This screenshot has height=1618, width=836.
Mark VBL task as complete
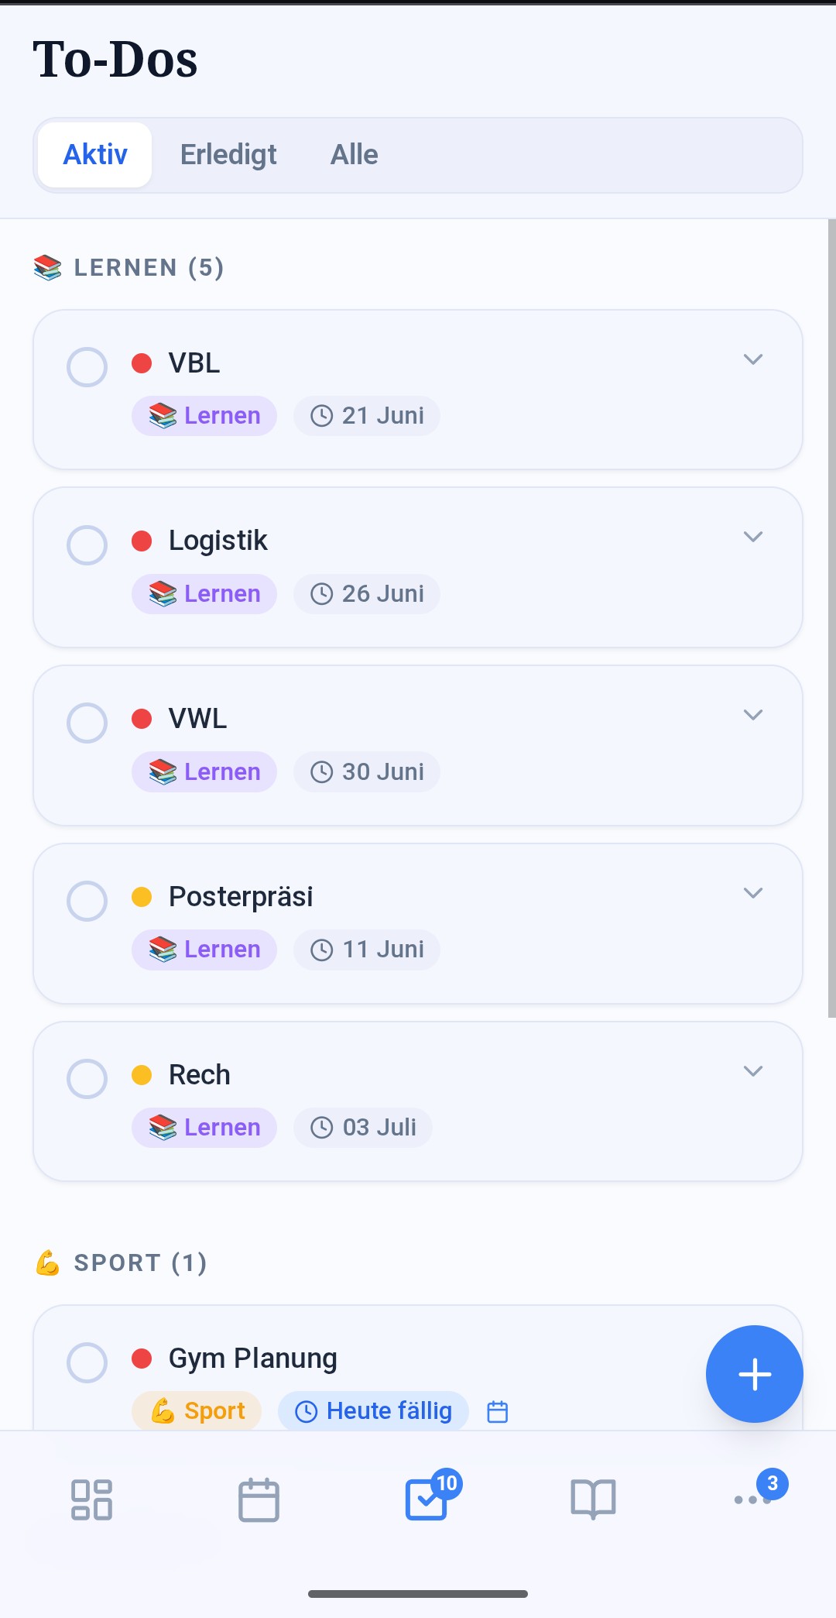(x=87, y=367)
